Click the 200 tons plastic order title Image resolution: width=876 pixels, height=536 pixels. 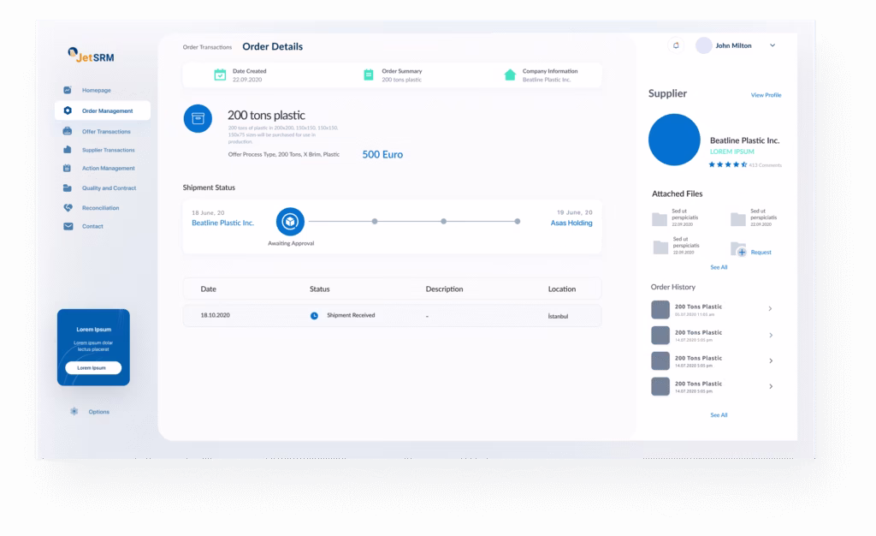pyautogui.click(x=266, y=115)
